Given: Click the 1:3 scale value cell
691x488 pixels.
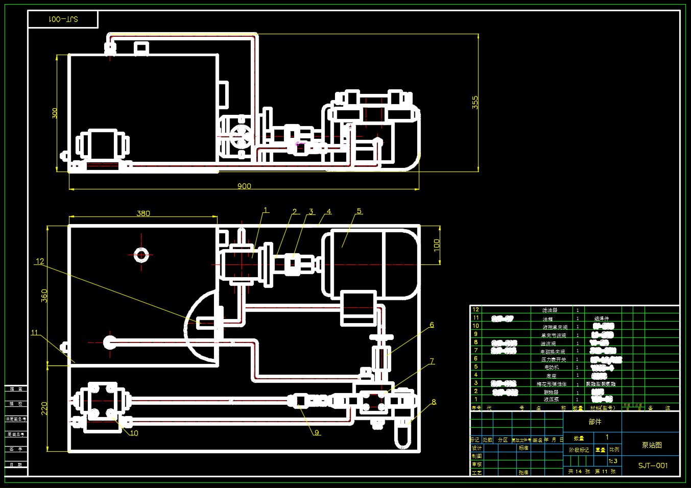Looking at the screenshot, I should (613, 461).
